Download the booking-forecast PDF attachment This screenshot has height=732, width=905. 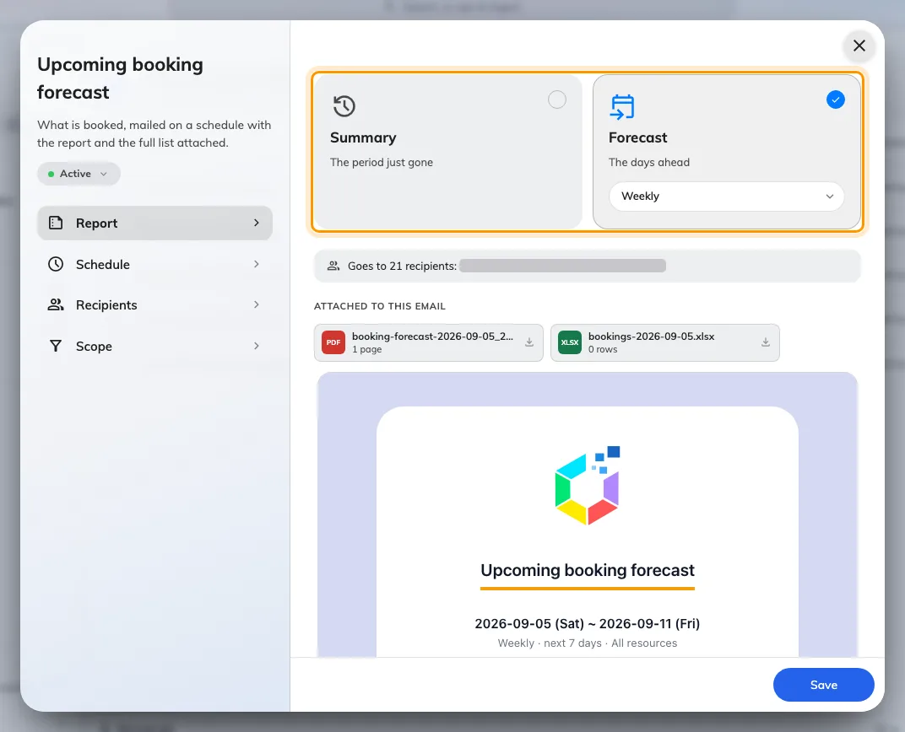[529, 342]
